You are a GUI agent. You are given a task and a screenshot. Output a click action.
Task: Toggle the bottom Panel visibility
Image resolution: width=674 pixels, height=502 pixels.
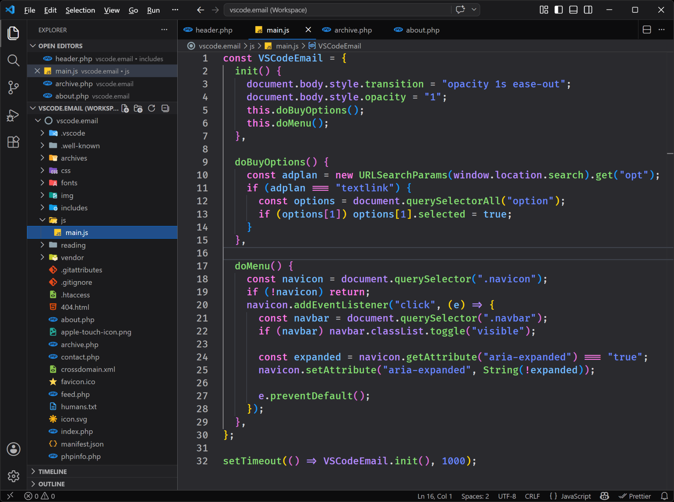(573, 10)
